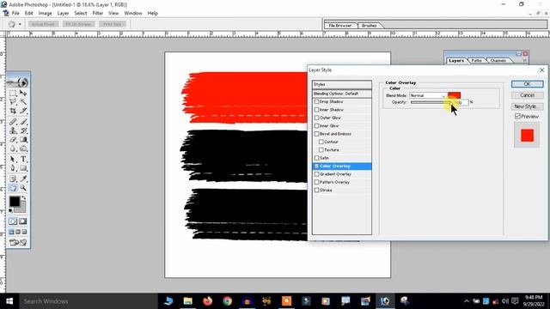Select the Slice tool
The image size is (550, 309).
click(x=23, y=111)
